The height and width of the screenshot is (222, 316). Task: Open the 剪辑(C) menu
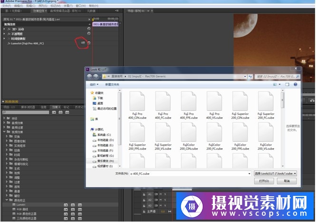[30, 6]
